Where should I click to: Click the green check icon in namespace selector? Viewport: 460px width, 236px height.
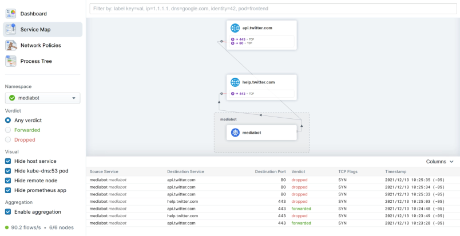pos(12,98)
